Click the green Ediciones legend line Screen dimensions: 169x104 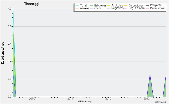pyautogui.click(x=91, y=5)
